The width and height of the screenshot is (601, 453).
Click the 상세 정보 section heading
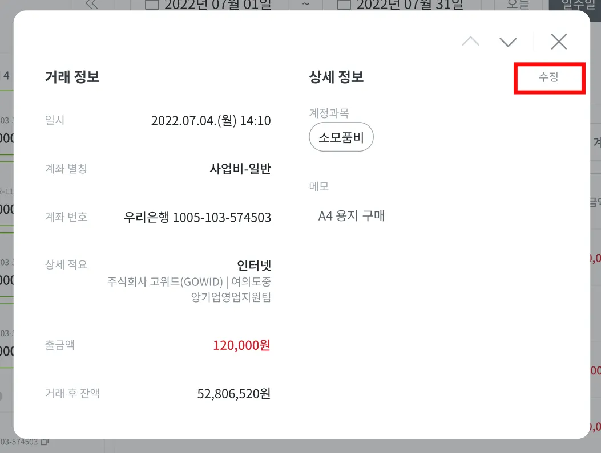point(336,77)
